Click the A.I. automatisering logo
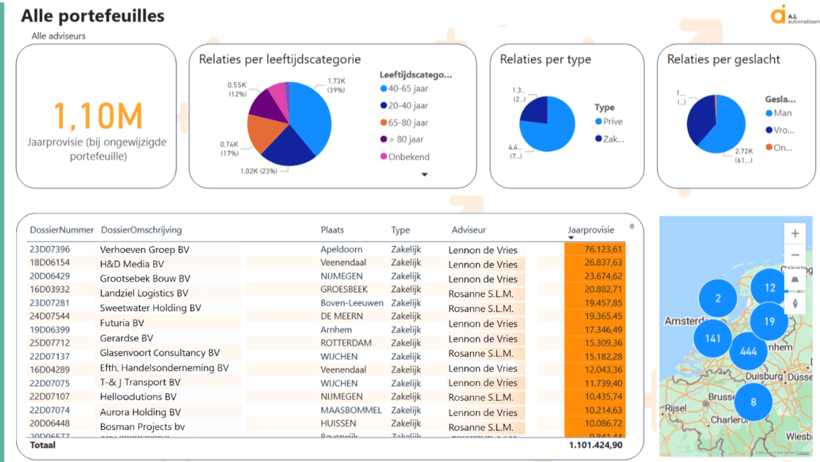 [795, 15]
